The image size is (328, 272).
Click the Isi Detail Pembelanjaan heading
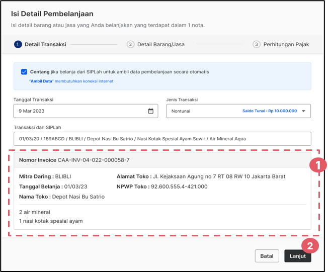coord(52,14)
